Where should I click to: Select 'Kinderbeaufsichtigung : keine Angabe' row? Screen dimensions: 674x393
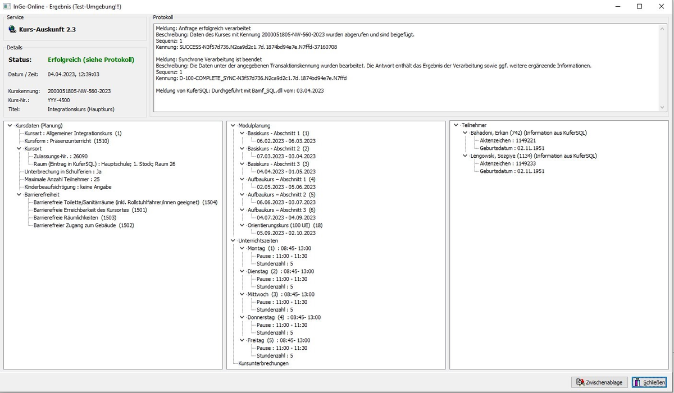pyautogui.click(x=68, y=187)
